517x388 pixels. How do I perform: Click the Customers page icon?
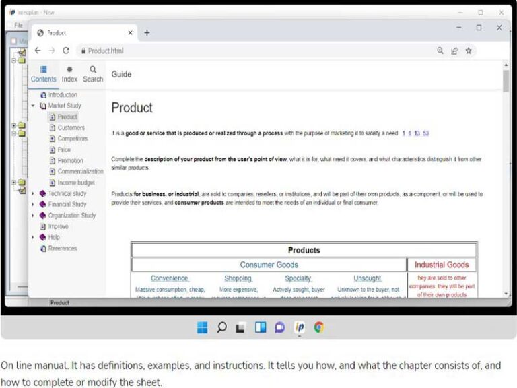tap(52, 128)
